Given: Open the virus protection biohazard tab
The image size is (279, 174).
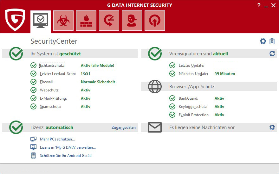Looking at the screenshot, I should [63, 21].
